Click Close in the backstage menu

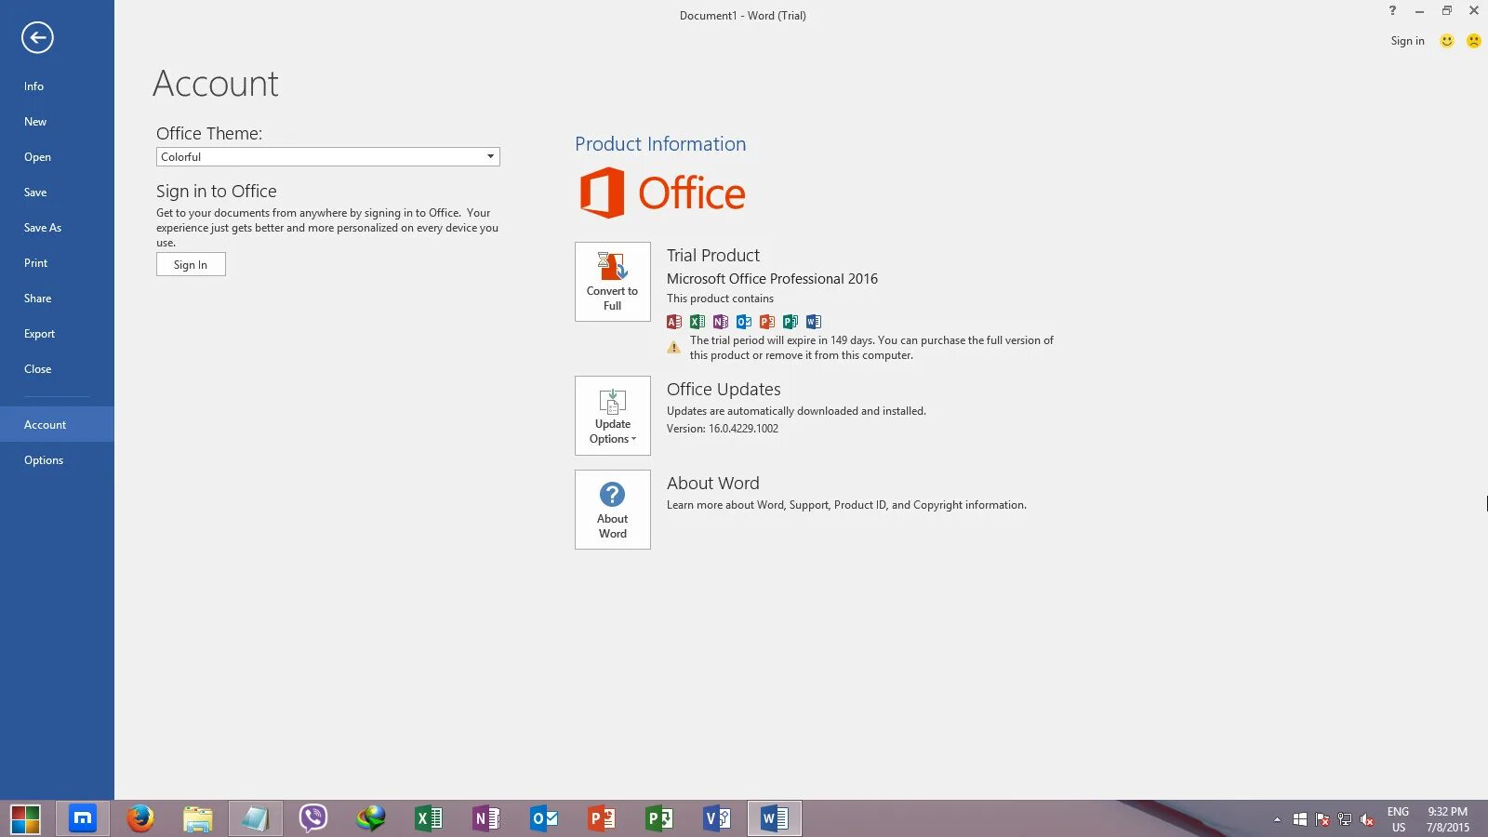(x=57, y=369)
